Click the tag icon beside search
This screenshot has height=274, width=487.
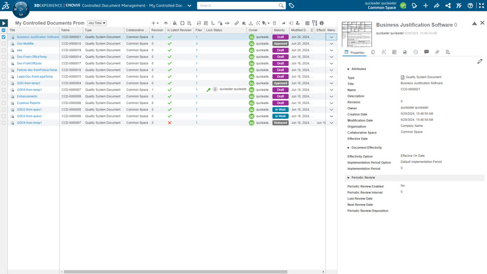(292, 6)
